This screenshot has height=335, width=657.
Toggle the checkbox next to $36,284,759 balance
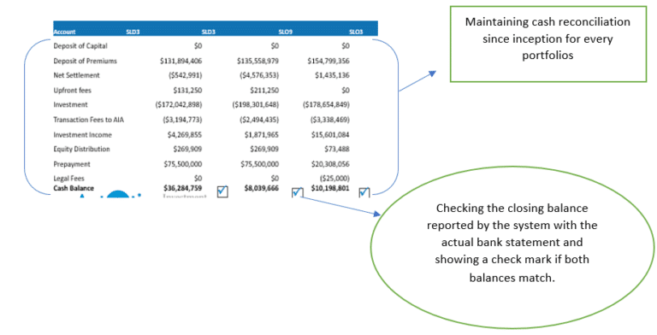222,191
